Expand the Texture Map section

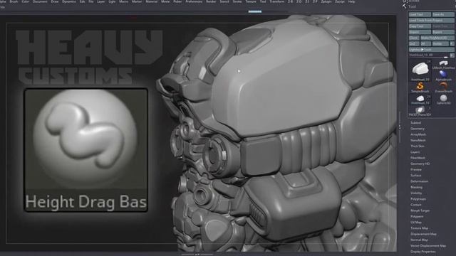[419, 228]
